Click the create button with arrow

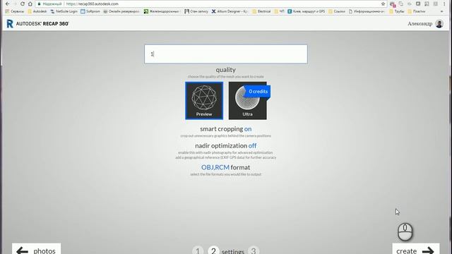pyautogui.click(x=416, y=249)
